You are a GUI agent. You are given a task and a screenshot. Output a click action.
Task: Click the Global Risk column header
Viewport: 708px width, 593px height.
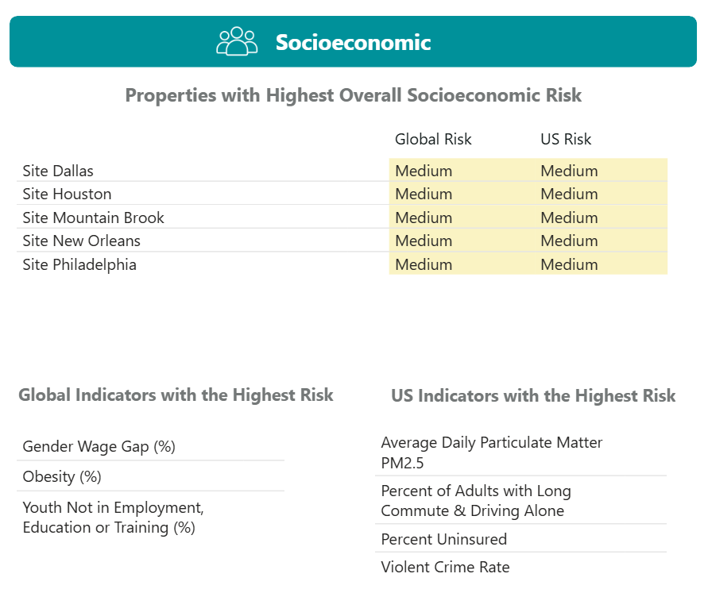(x=433, y=139)
